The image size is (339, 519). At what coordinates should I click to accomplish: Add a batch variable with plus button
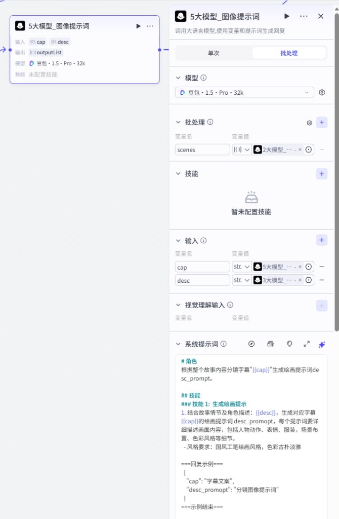(322, 123)
